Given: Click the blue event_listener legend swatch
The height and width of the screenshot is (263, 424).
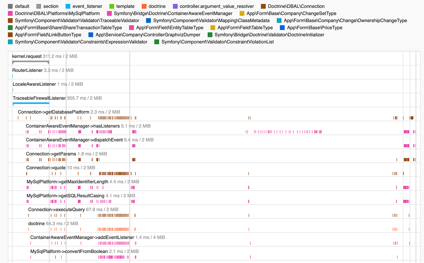Looking at the screenshot, I should 68,6.
